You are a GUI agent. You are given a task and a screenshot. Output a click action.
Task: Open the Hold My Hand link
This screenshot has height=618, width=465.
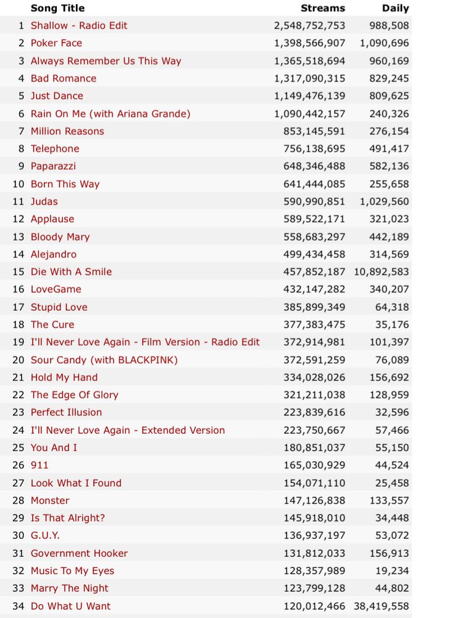[x=64, y=378]
